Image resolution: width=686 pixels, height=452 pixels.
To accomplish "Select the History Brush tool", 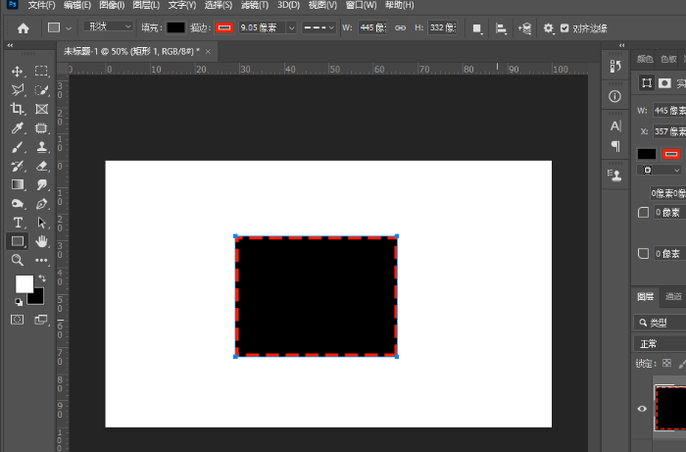I will coord(18,166).
